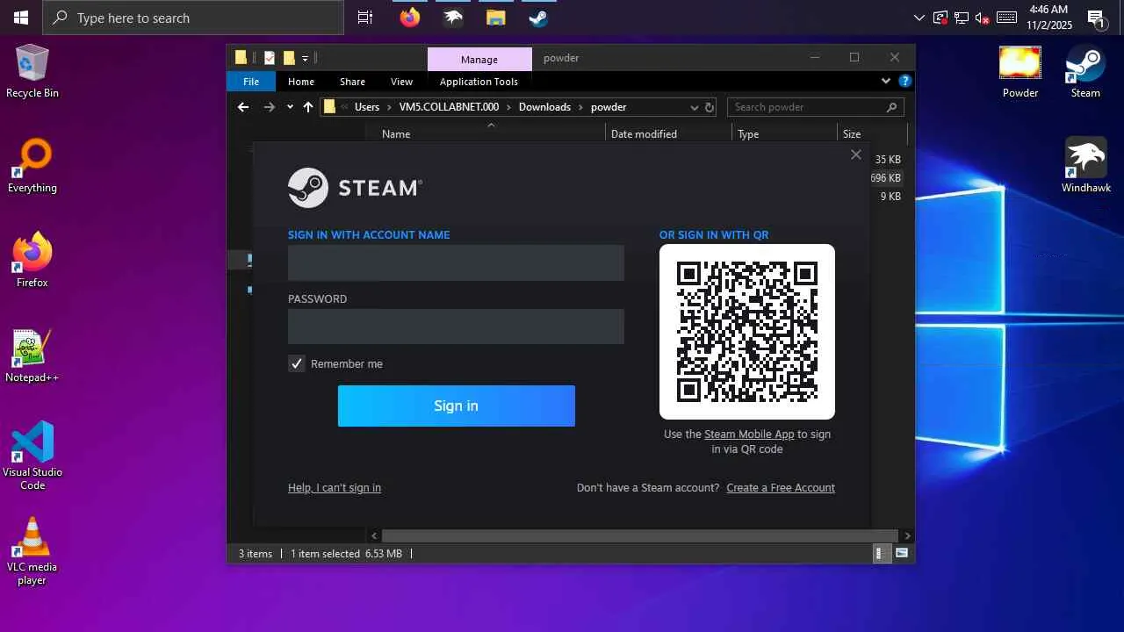The image size is (1124, 632).
Task: Activate the Steam taskbar button
Action: pos(538,18)
